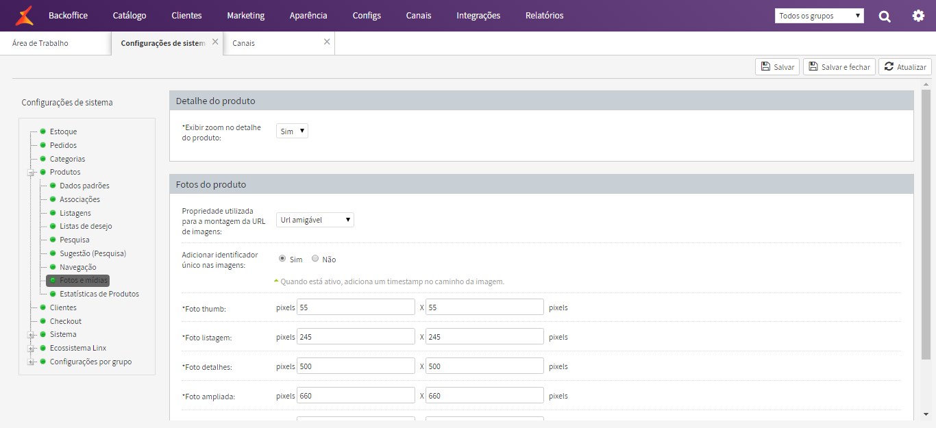This screenshot has width=936, height=428.
Task: Click the Foto listagem width field
Action: pos(356,337)
